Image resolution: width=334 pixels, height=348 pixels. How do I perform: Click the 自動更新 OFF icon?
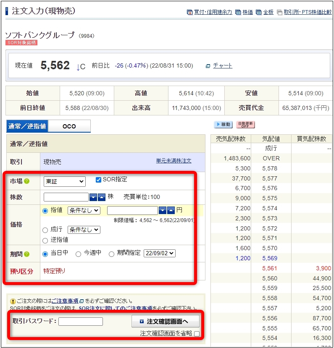[246, 125]
